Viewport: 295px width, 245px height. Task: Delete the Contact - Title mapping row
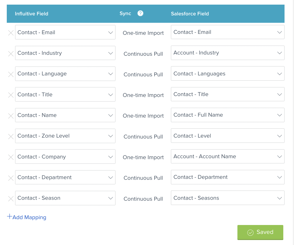click(x=11, y=95)
